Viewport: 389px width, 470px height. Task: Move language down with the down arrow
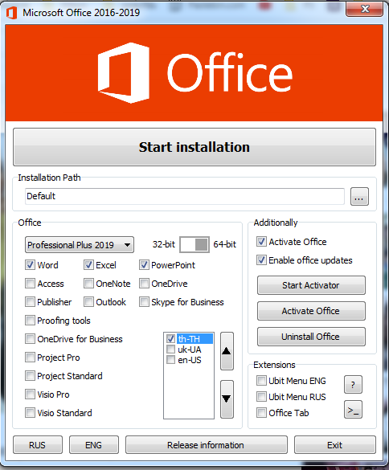tap(227, 399)
